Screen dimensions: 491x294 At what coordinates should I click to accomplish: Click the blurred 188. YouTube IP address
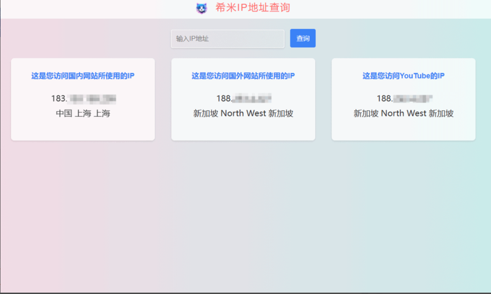click(404, 99)
